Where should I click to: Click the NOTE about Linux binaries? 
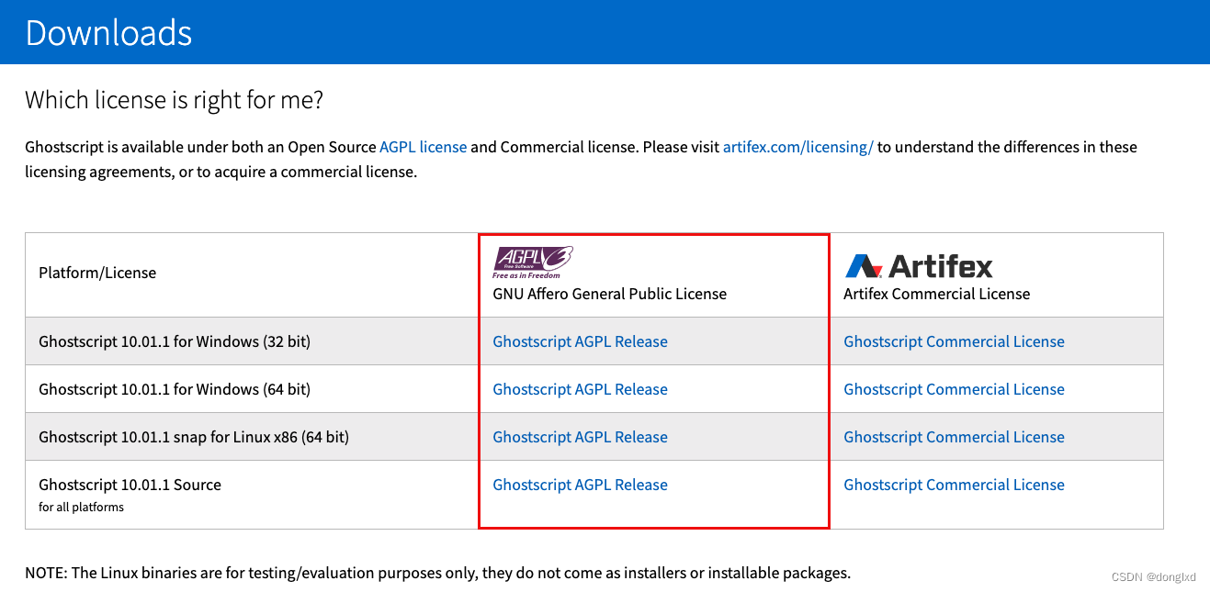[x=437, y=573]
